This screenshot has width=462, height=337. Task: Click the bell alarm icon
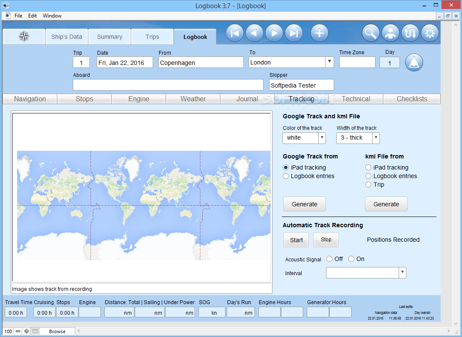click(x=414, y=62)
